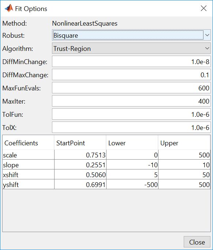Click the Close button
The width and height of the screenshot is (213, 250).
tap(197, 242)
